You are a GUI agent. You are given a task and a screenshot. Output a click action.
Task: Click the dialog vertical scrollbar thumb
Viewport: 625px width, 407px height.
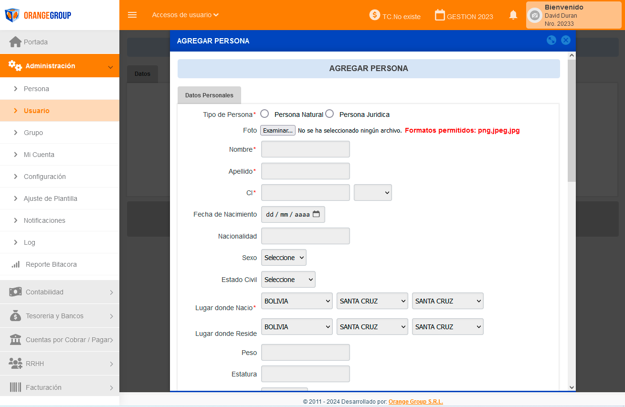pos(572,119)
